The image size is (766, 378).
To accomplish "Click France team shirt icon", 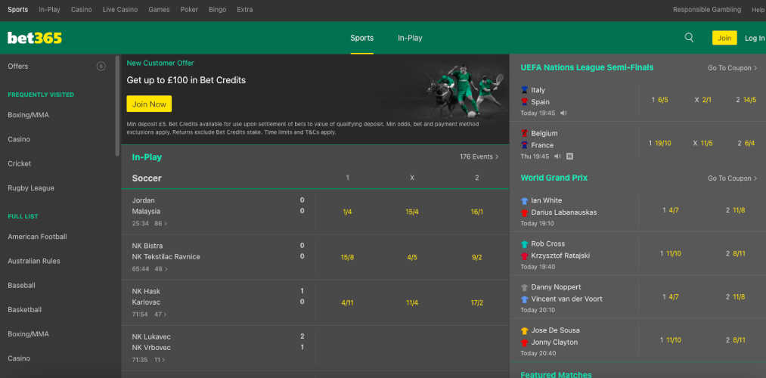I will (525, 145).
